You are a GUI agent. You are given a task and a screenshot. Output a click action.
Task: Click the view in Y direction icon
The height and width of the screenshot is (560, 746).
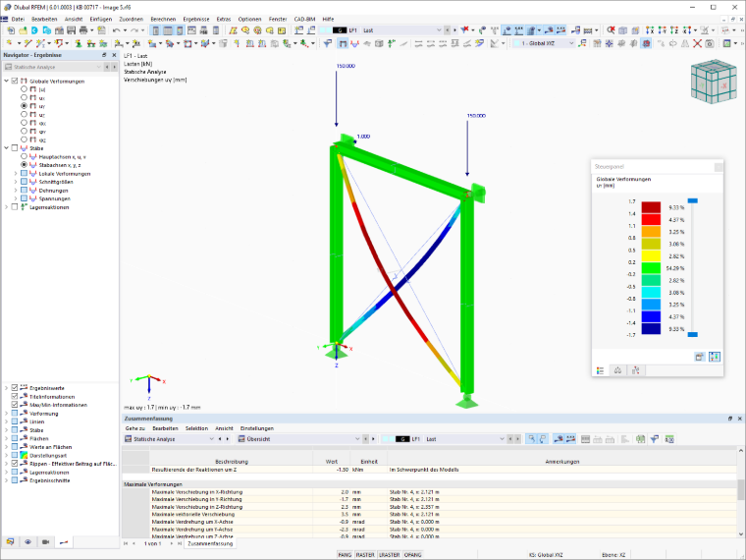[x=662, y=30]
